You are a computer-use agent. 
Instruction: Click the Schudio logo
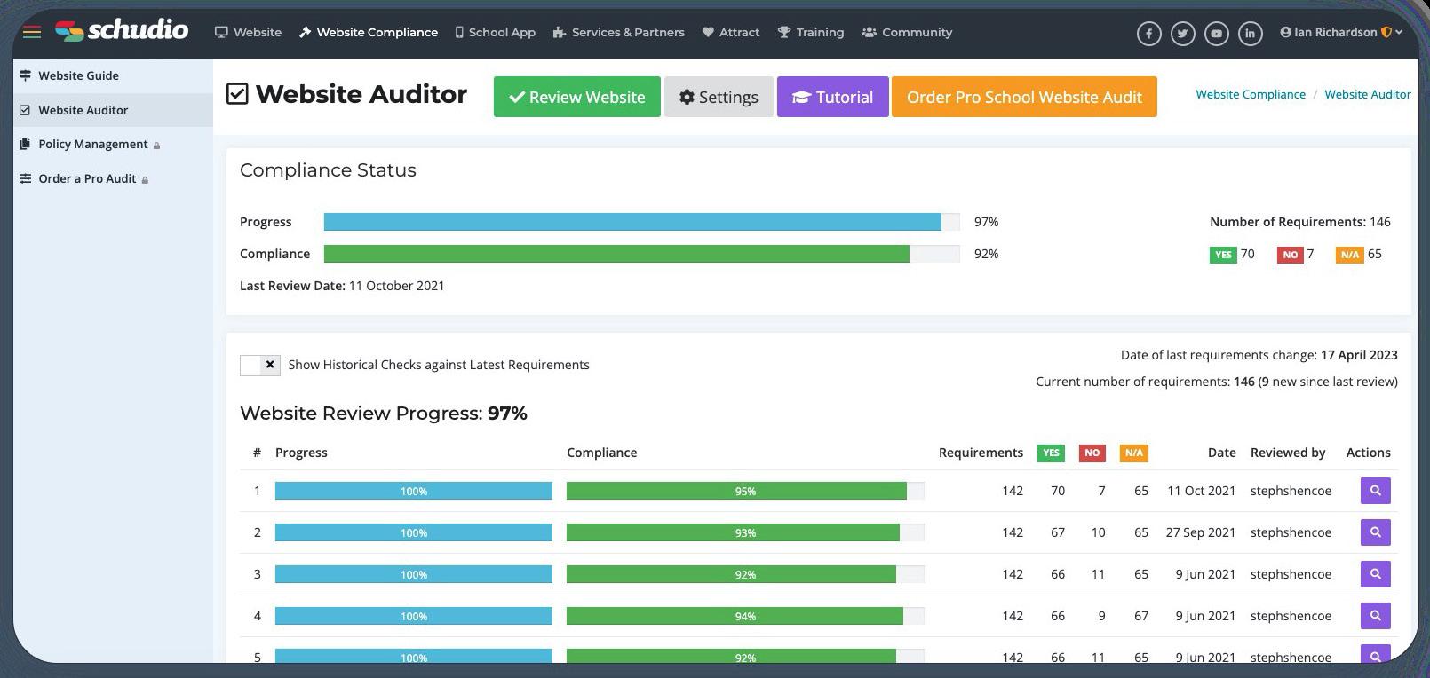[x=122, y=30]
